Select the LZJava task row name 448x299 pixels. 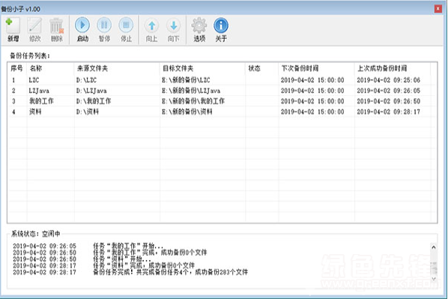(39, 91)
